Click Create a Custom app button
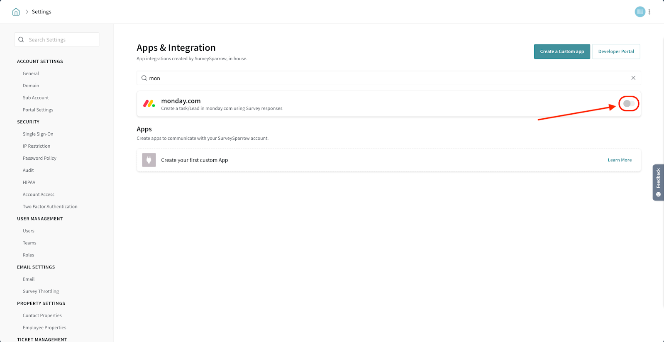The height and width of the screenshot is (342, 664). click(x=561, y=51)
